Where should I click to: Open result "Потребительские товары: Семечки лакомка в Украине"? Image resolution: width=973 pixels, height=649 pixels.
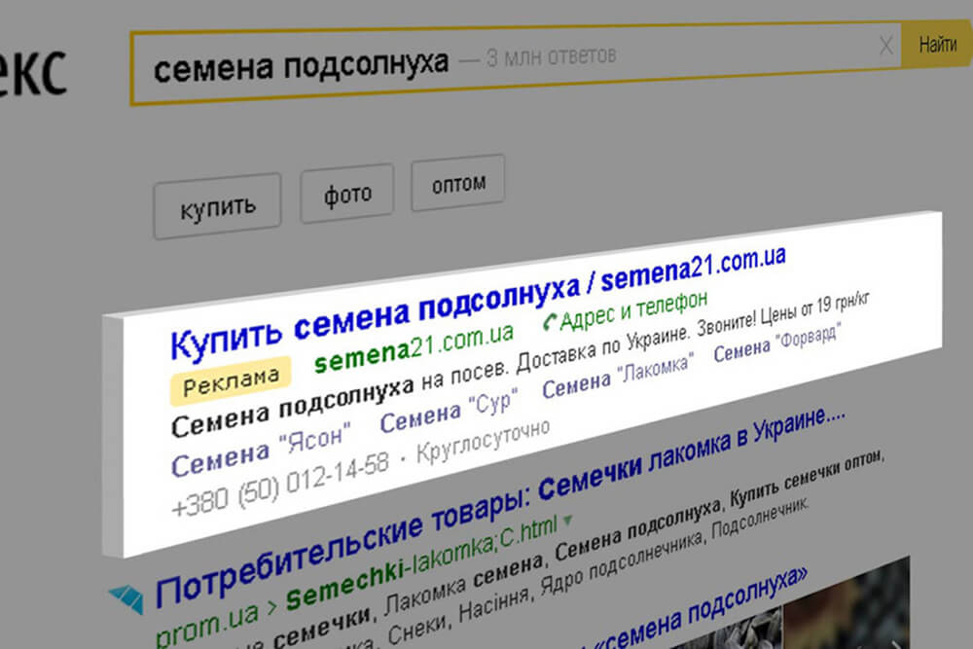(499, 505)
